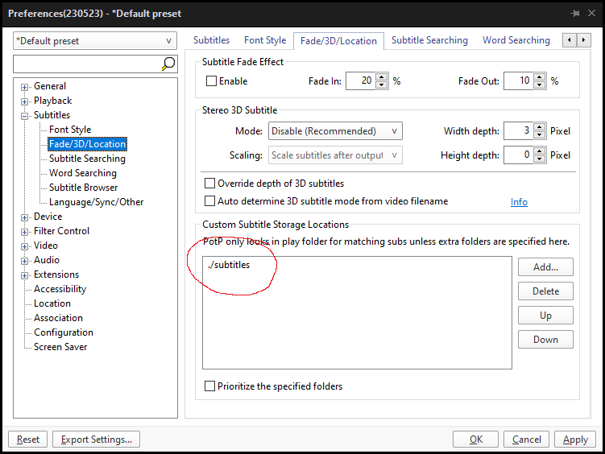Switch to the Font Style tab
The width and height of the screenshot is (605, 454).
265,40
